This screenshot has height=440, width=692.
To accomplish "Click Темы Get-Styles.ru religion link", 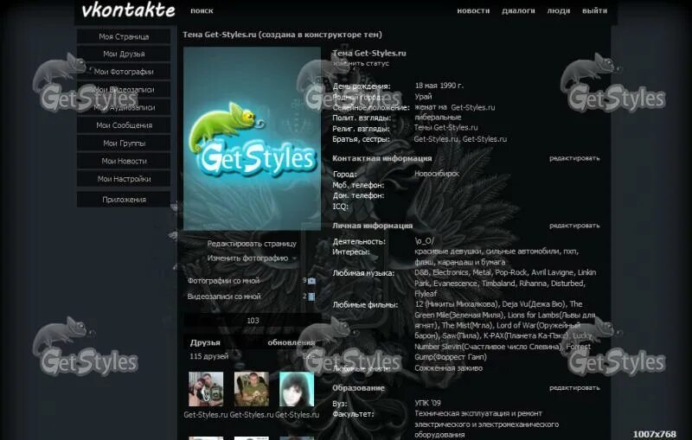I will (445, 127).
